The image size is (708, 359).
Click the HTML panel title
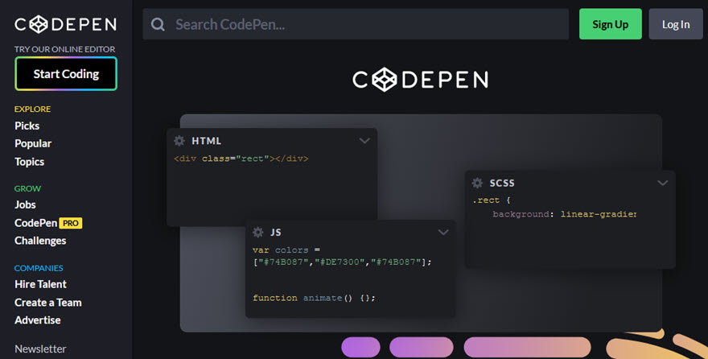(206, 141)
